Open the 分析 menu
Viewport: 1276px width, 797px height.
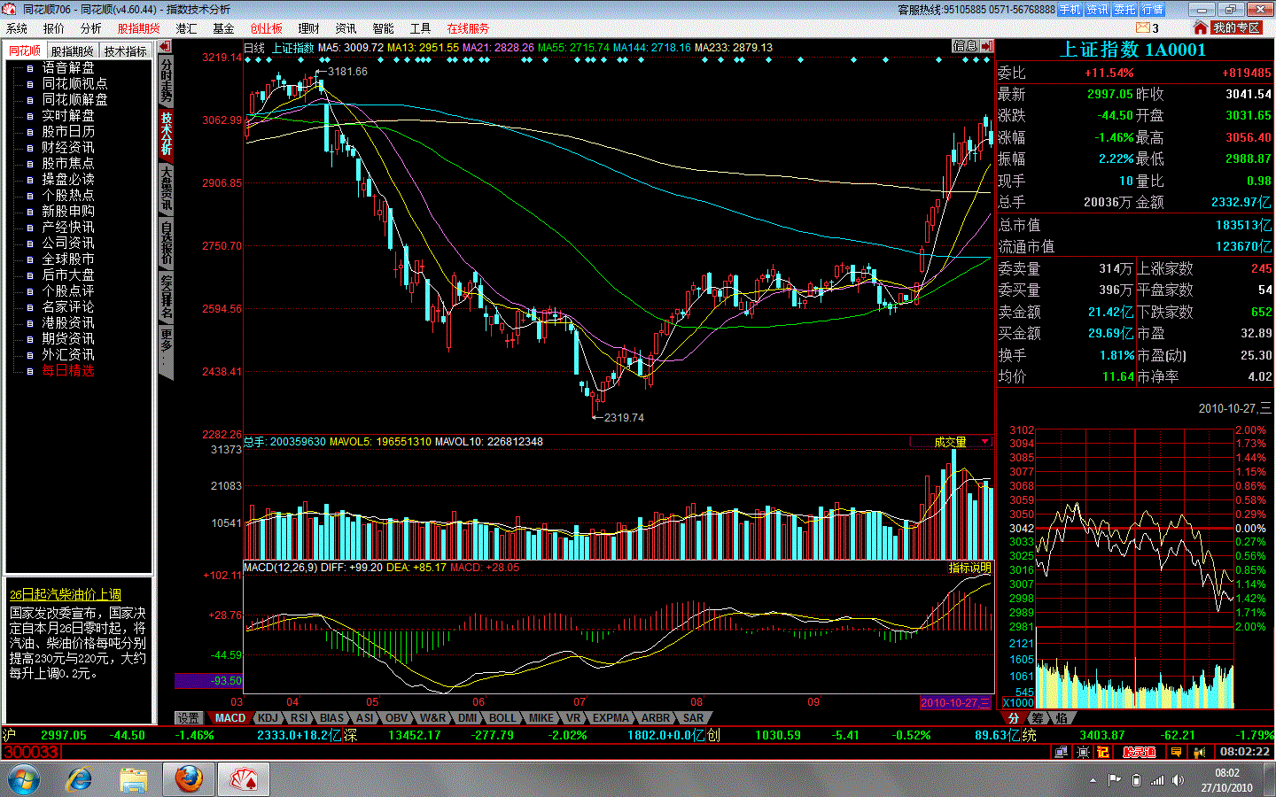[x=90, y=28]
